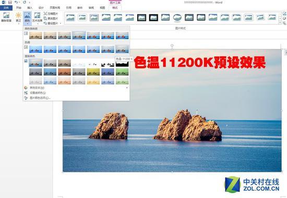Image resolution: width=287 pixels, height=198 pixels.
Task: Collapse the Color (颜色) dropdown button
Action: pyautogui.click(x=27, y=18)
